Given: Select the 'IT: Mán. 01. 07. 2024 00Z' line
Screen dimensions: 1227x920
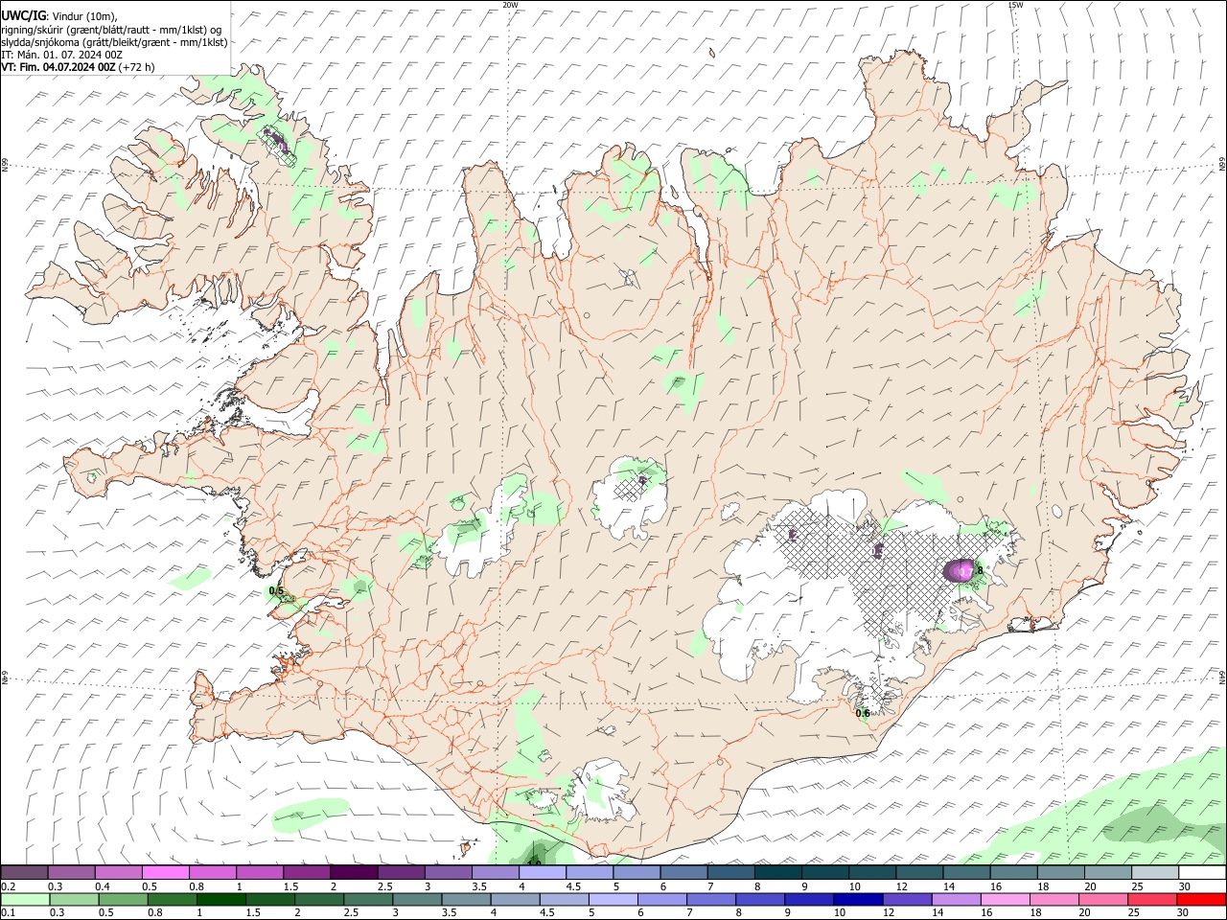Looking at the screenshot, I should click(61, 55).
